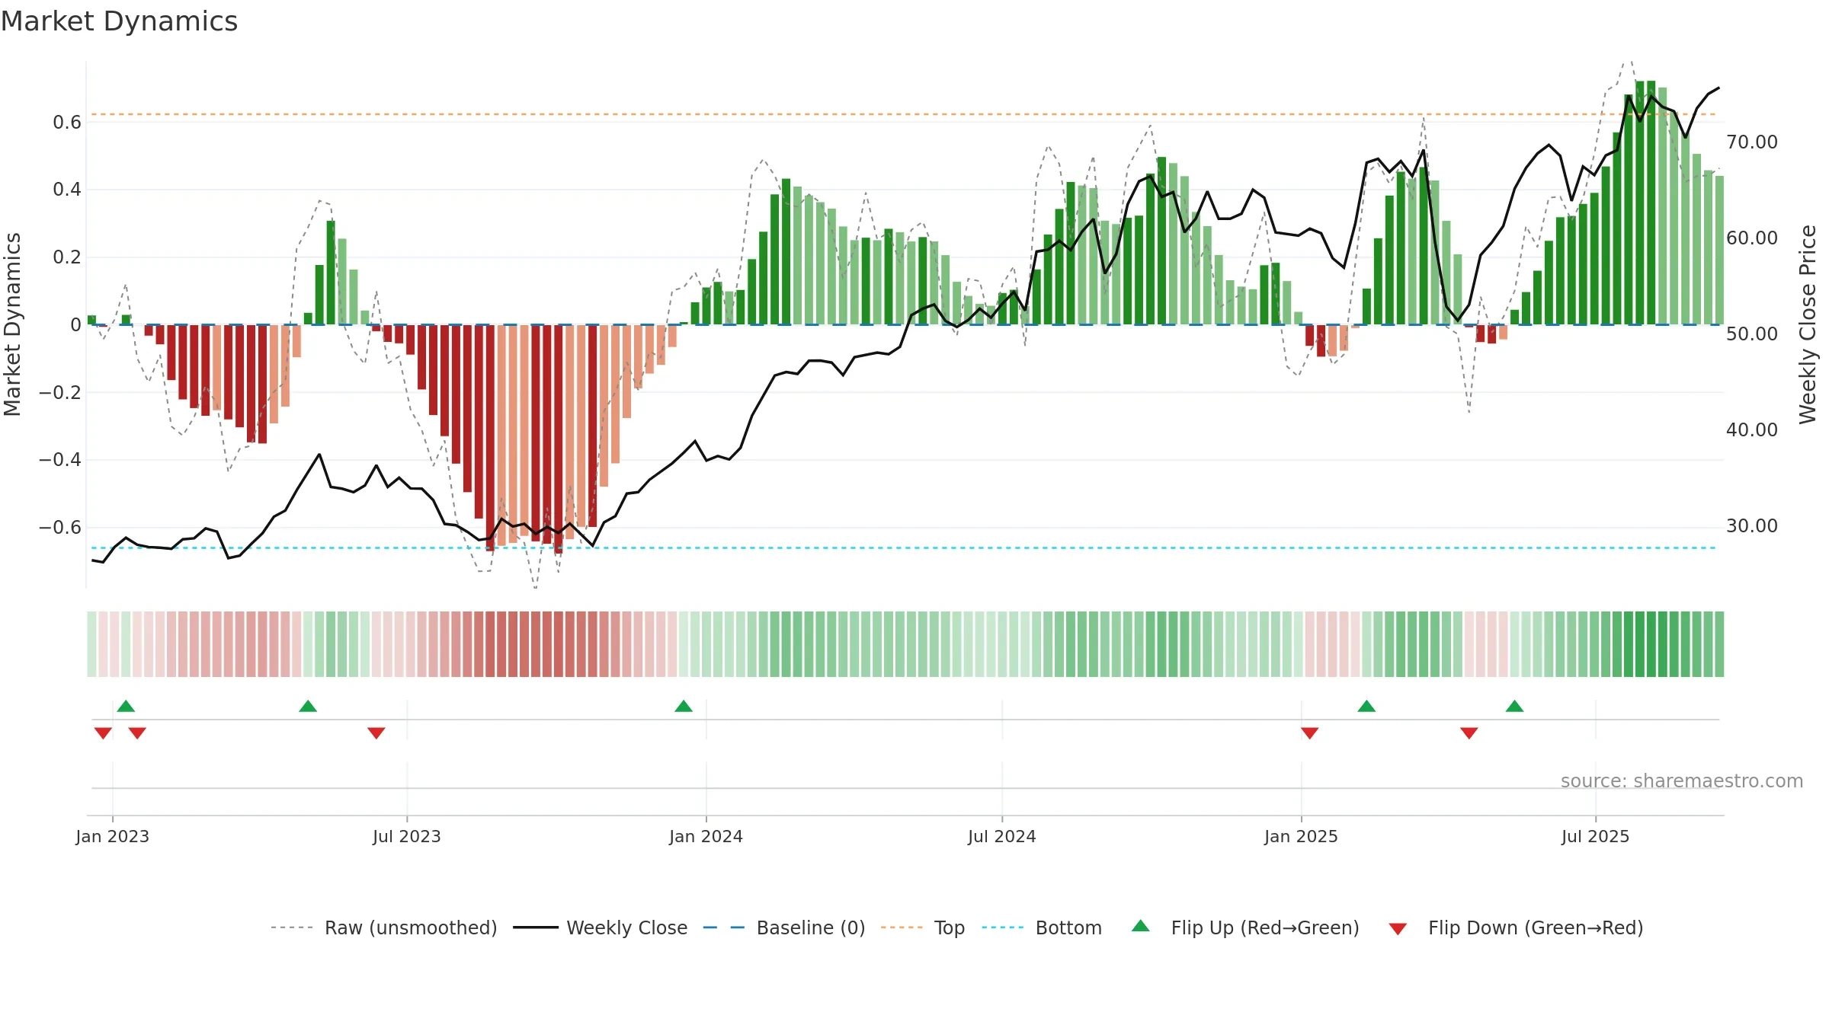Click the −0.4 left axis tick label
1829x1028 pixels.
pyautogui.click(x=60, y=459)
